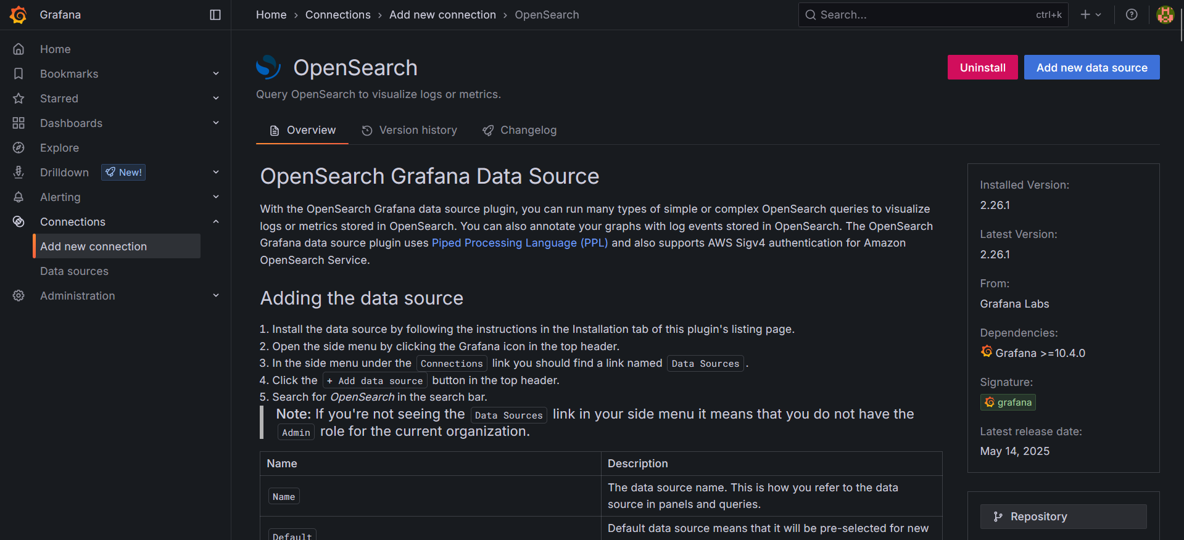1184x540 pixels.
Task: Go to Connections breadcrumb link
Action: [338, 15]
